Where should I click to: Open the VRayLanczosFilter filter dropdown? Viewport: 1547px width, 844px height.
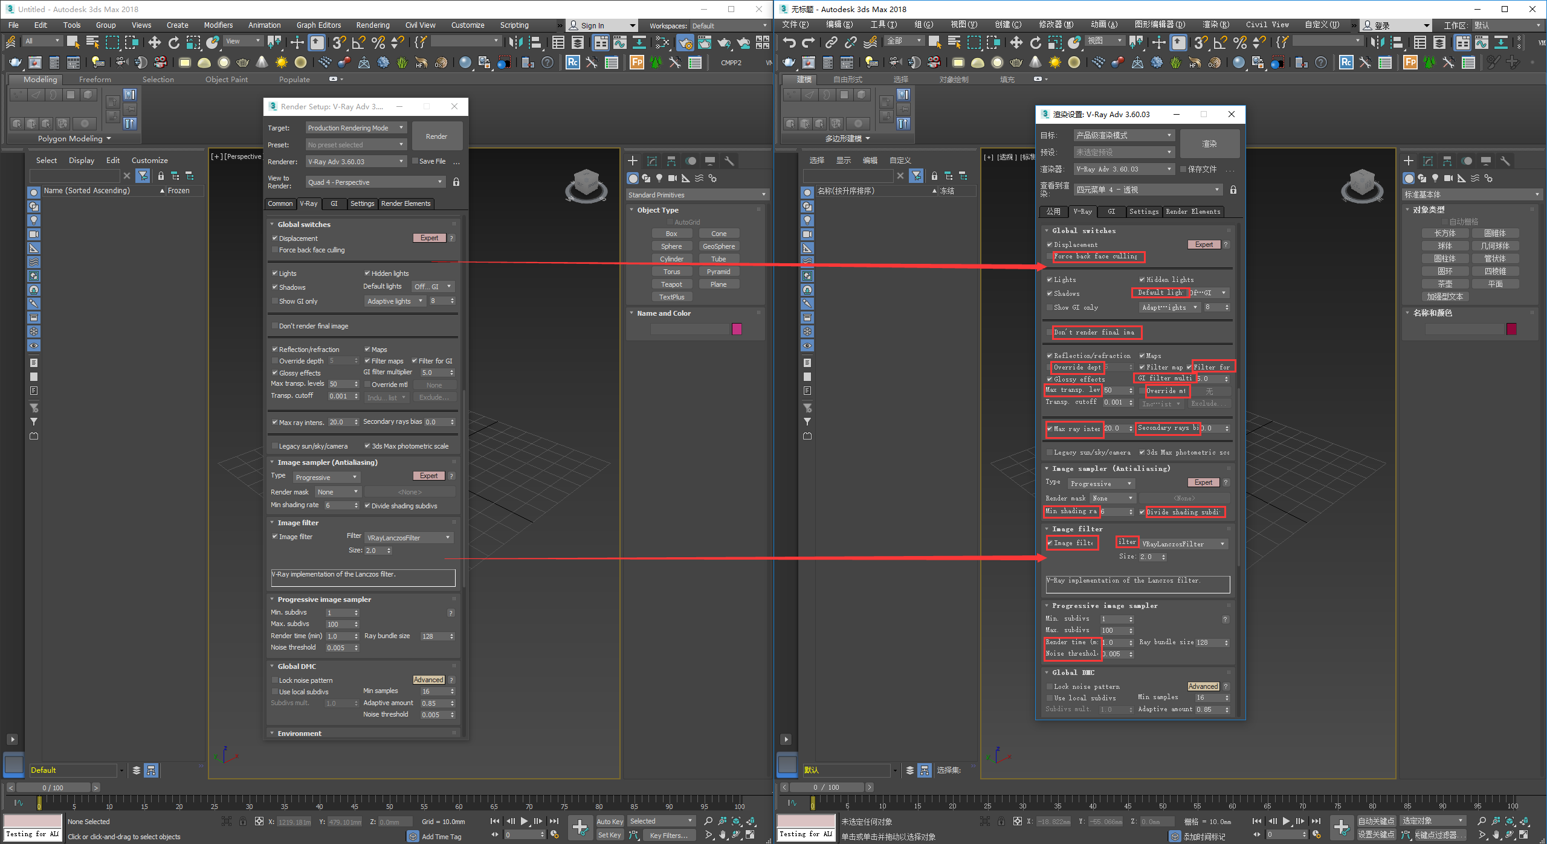tap(409, 537)
